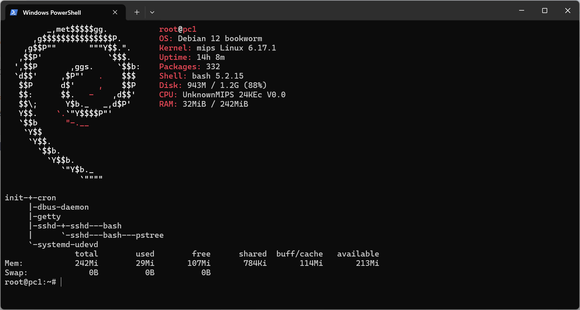
Task: Click the Packages count '332'
Action: coord(213,67)
